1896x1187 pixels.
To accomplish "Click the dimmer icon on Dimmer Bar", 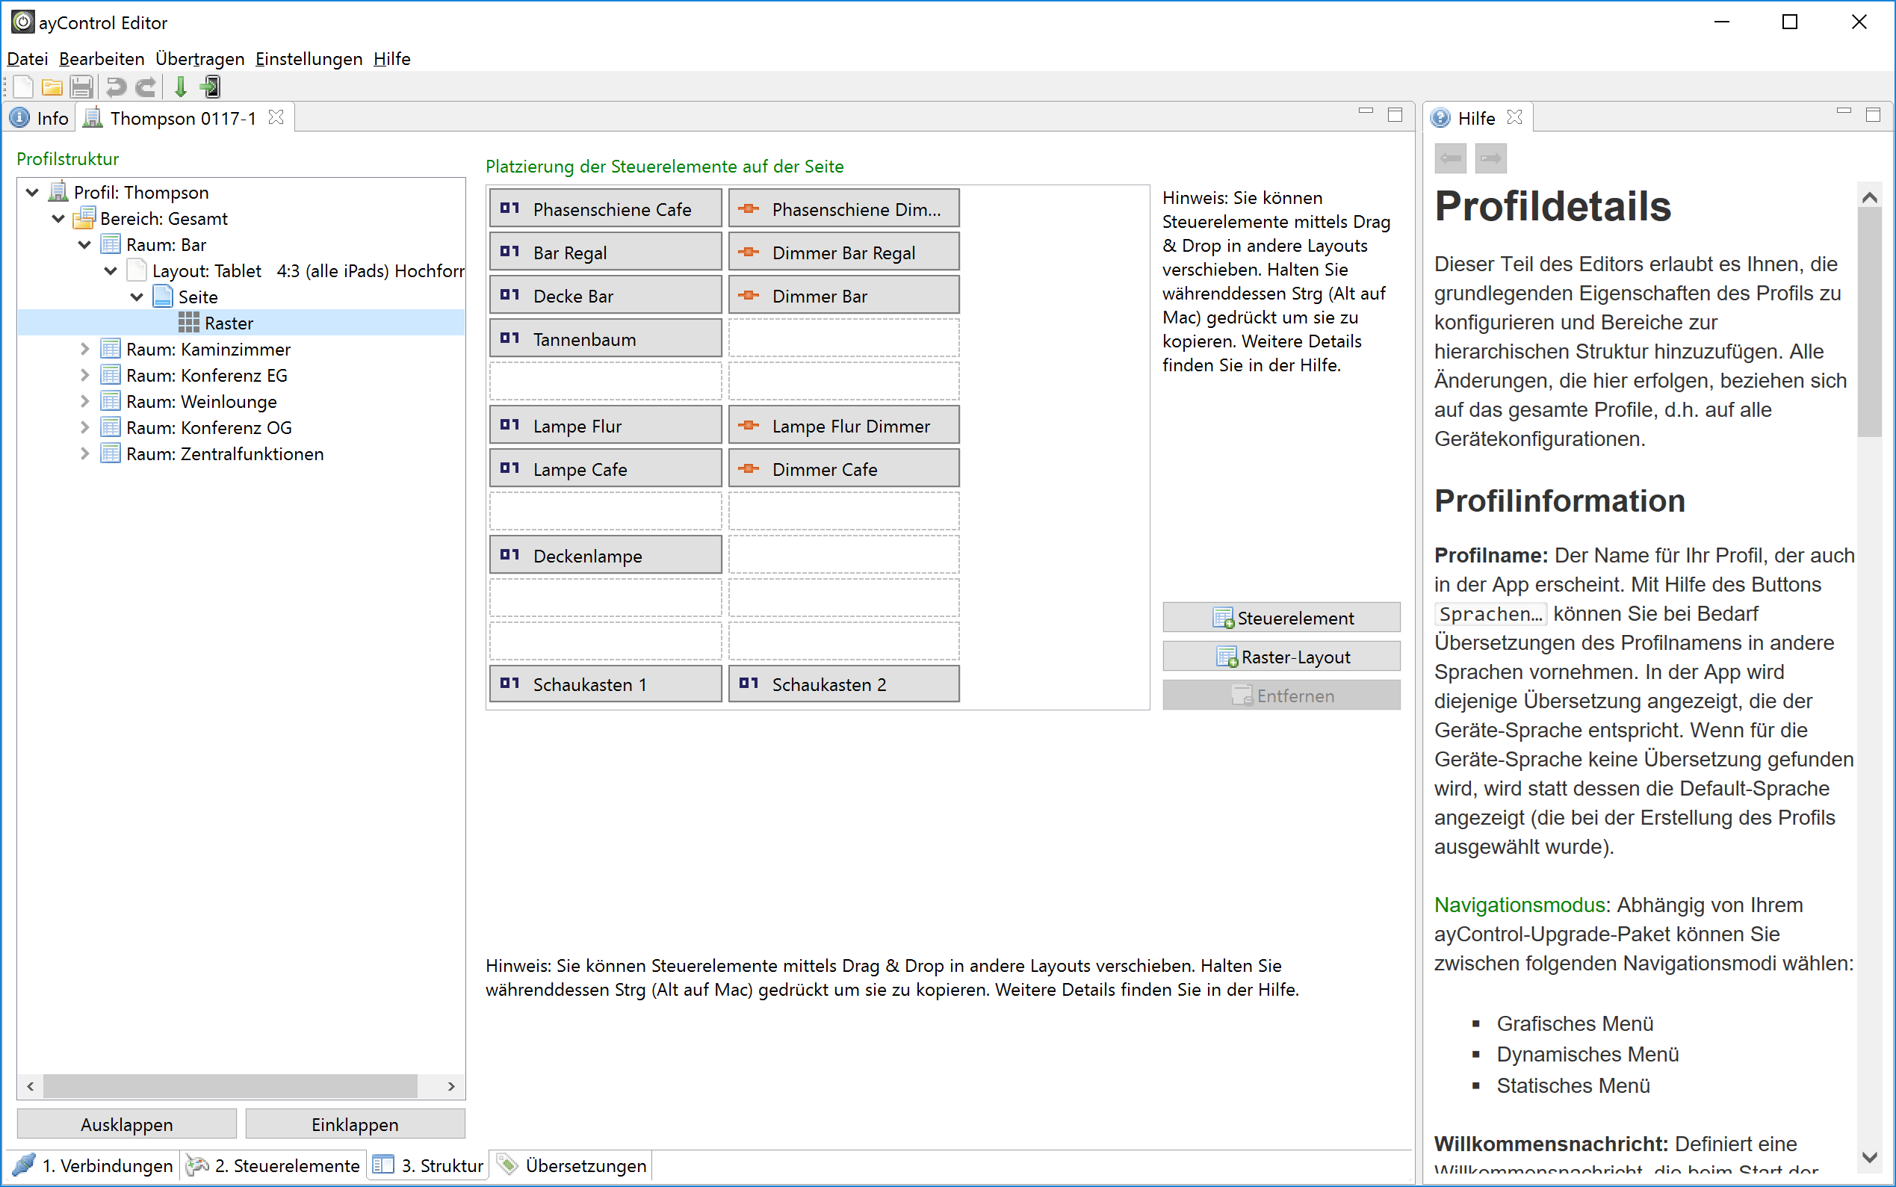I will tap(749, 295).
